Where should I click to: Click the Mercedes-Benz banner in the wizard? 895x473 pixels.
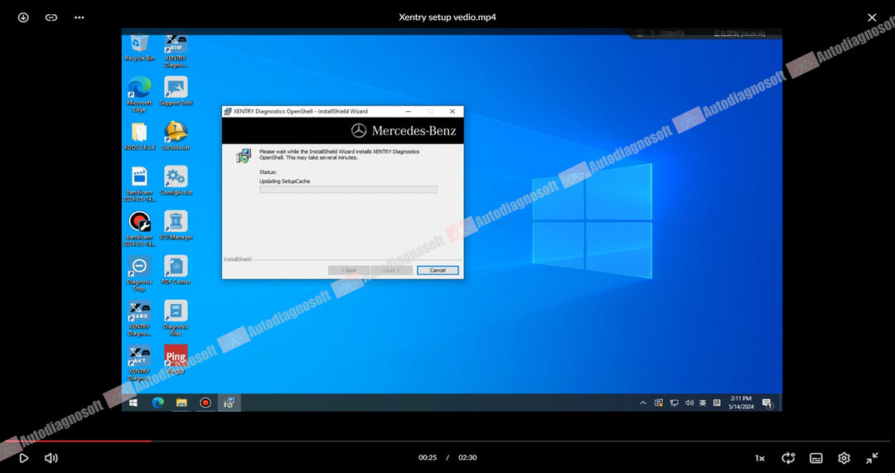click(x=342, y=131)
